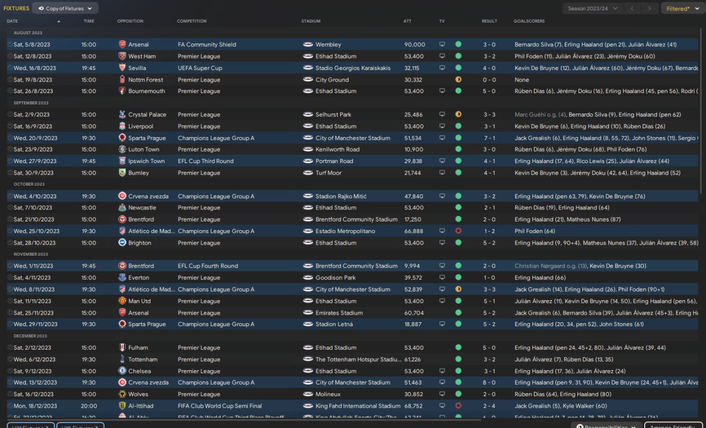Toggle the selection tick for Sat 26/8/2023 fixture
The height and width of the screenshot is (428, 706).
point(10,91)
